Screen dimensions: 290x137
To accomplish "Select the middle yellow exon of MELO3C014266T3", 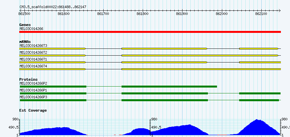I will pyautogui.click(x=165, y=48).
